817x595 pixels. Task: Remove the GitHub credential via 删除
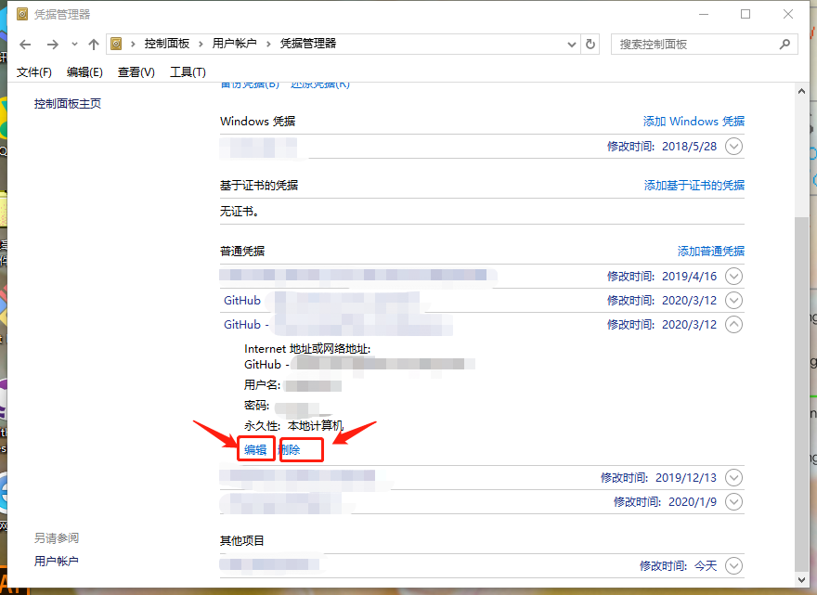tap(289, 449)
